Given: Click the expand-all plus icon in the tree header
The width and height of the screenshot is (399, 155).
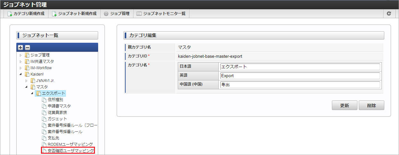Looking at the screenshot, I should [20, 48].
